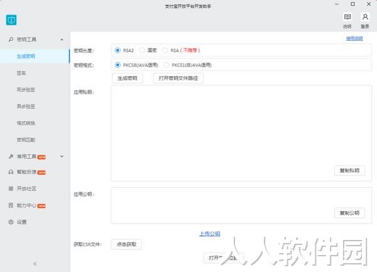Click the key icon beside 密钥工具
This screenshot has height=272, width=377.
[11, 39]
